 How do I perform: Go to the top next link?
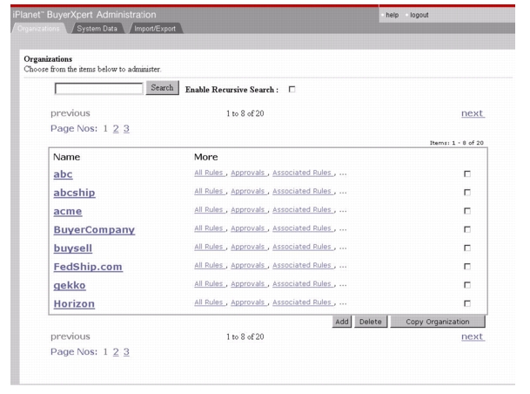click(473, 113)
